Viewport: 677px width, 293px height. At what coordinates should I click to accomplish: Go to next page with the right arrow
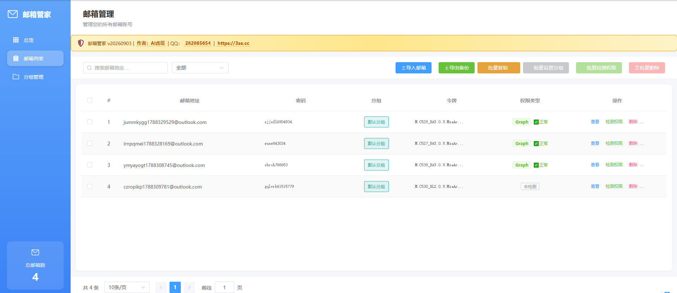pos(189,287)
